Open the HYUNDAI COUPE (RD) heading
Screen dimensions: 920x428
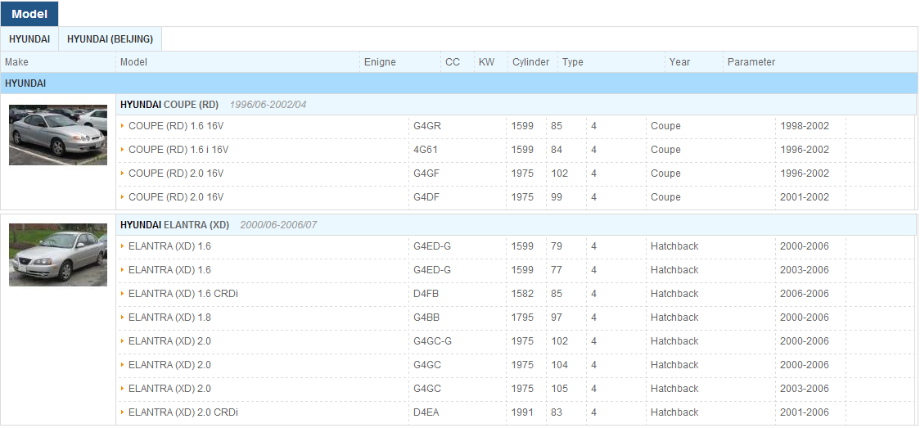coord(169,105)
